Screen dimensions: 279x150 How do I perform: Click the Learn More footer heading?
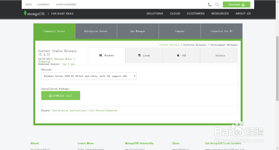click(86, 143)
